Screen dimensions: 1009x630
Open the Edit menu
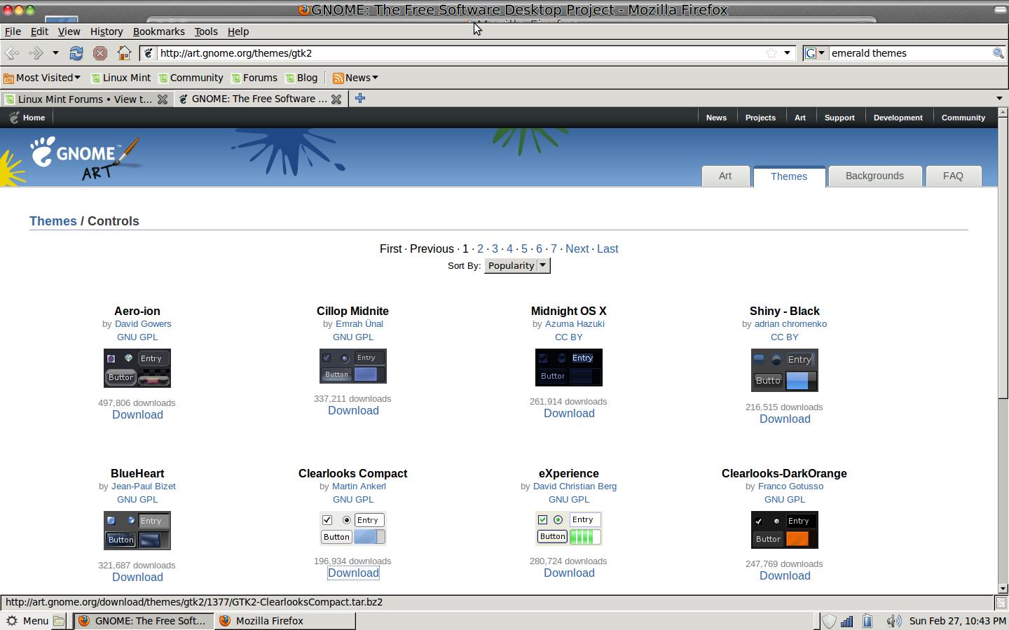39,31
